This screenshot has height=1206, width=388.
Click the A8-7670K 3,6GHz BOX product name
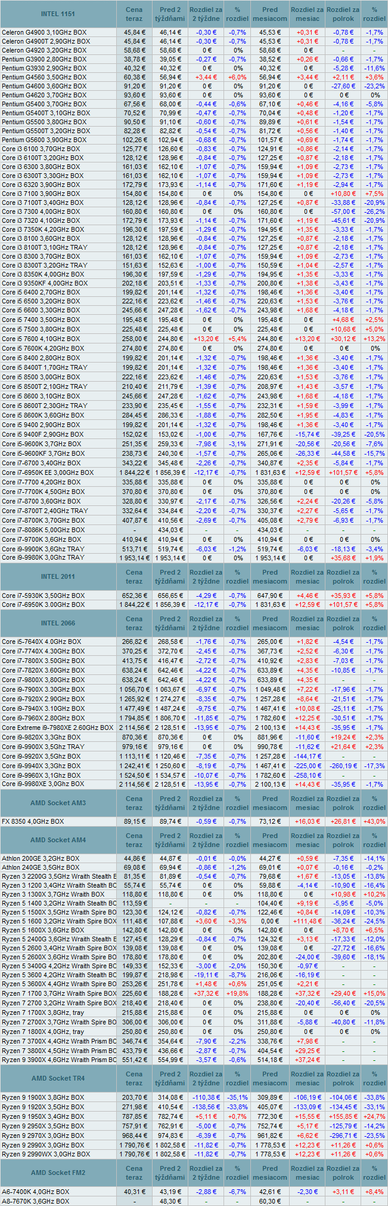pyautogui.click(x=35, y=1201)
